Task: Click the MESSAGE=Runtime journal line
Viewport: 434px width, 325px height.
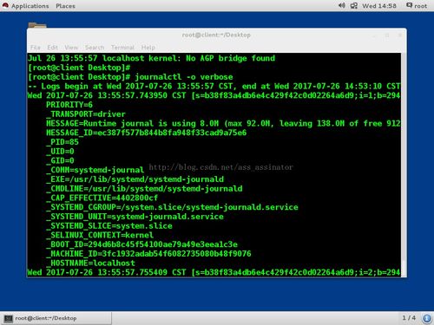Action: [x=223, y=123]
